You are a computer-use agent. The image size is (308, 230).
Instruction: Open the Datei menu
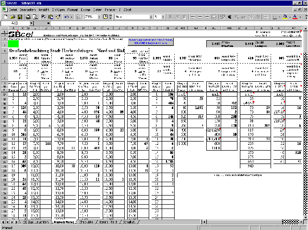pyautogui.click(x=13, y=10)
